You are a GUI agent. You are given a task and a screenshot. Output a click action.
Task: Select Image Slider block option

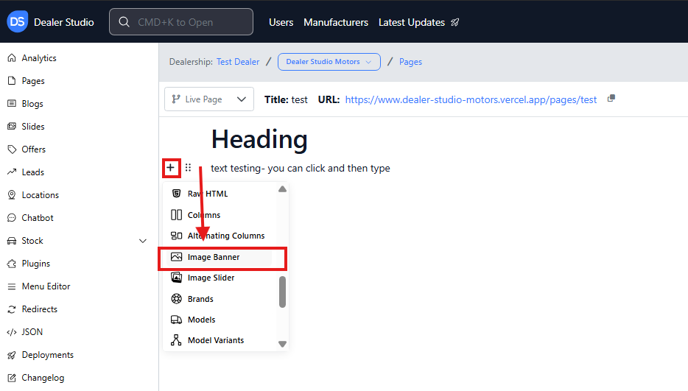click(x=211, y=278)
